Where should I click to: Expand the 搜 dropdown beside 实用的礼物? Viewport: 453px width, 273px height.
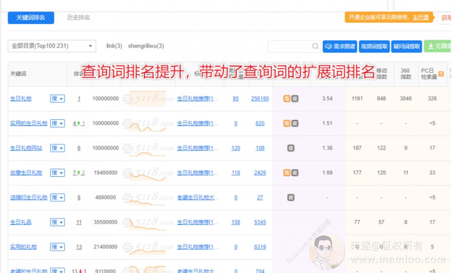(57, 247)
